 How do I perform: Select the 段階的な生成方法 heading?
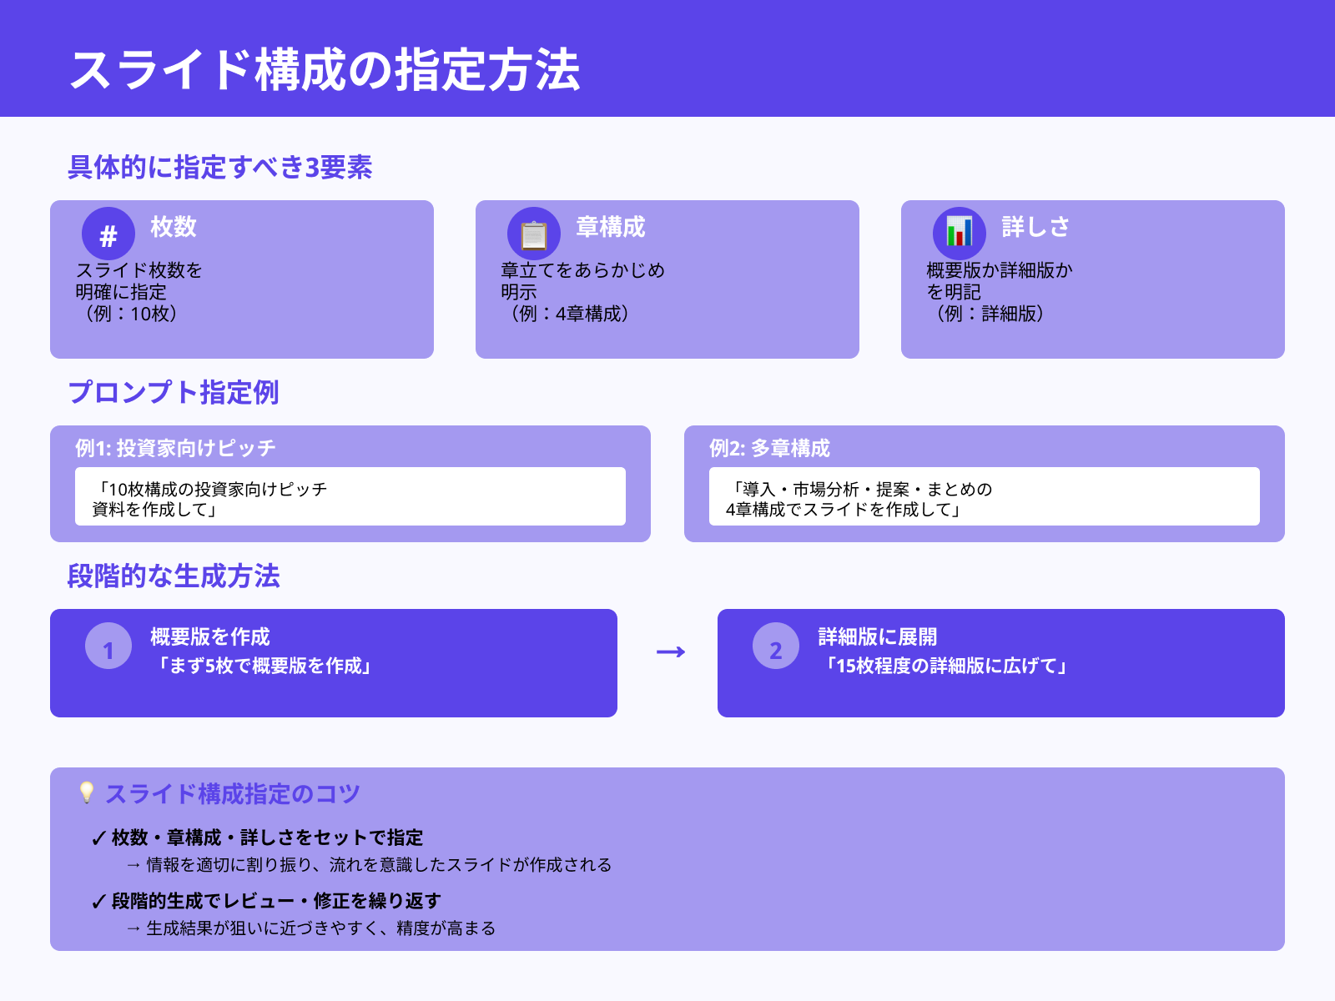(x=177, y=576)
